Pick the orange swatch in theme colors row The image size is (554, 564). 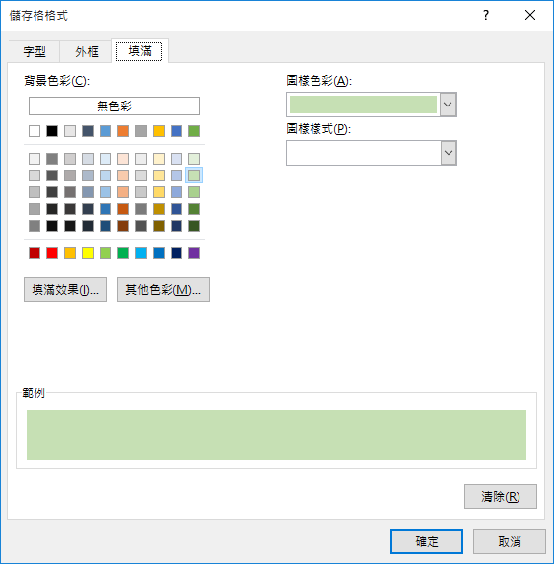123,131
